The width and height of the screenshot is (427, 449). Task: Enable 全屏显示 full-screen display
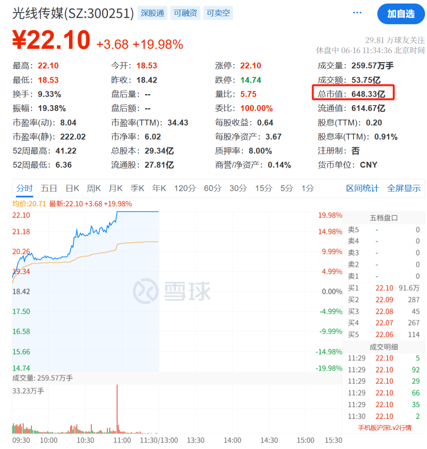point(404,189)
